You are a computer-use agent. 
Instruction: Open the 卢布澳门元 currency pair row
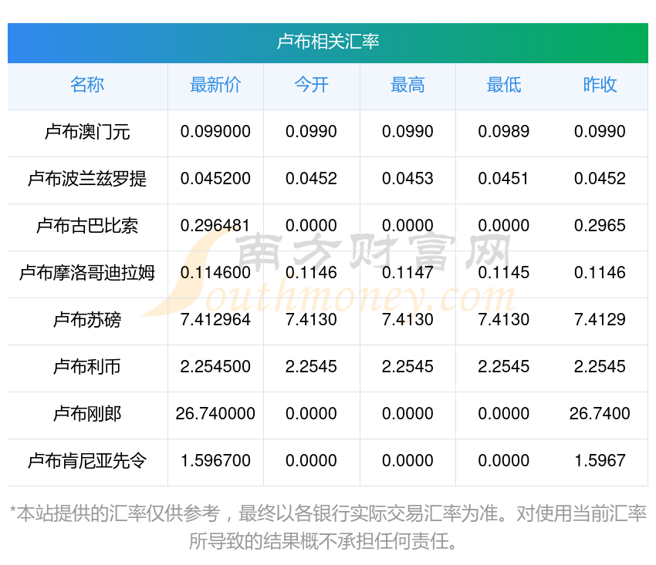click(x=87, y=132)
